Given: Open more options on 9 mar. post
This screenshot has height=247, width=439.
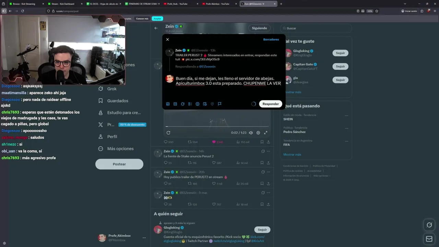Looking at the screenshot, I should 269,193.
